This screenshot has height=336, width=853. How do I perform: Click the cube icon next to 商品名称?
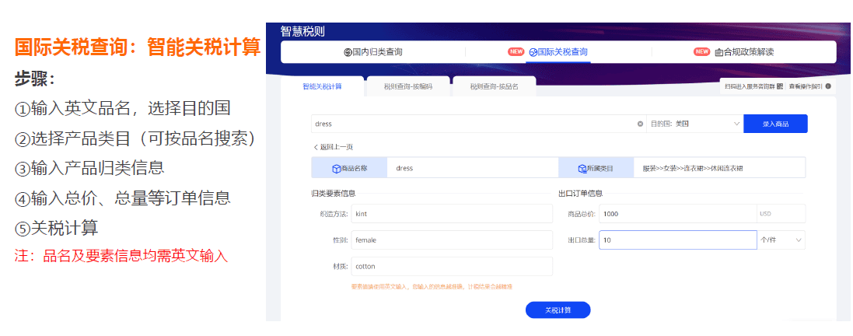tap(336, 168)
